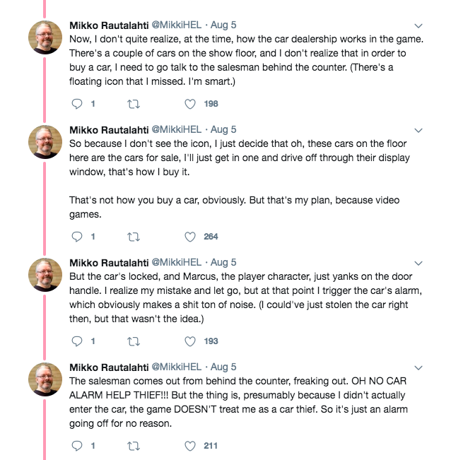Open the options chevron on the second tweet
The height and width of the screenshot is (460, 451).
418,130
